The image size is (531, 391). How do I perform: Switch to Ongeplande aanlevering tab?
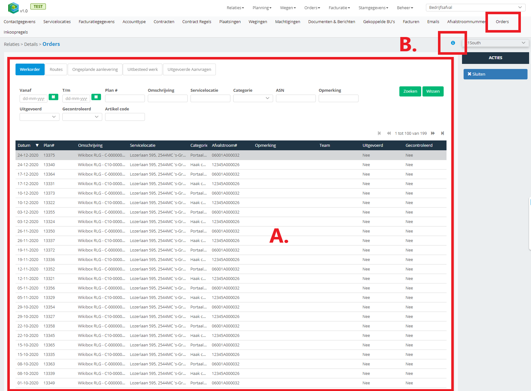pyautogui.click(x=95, y=69)
